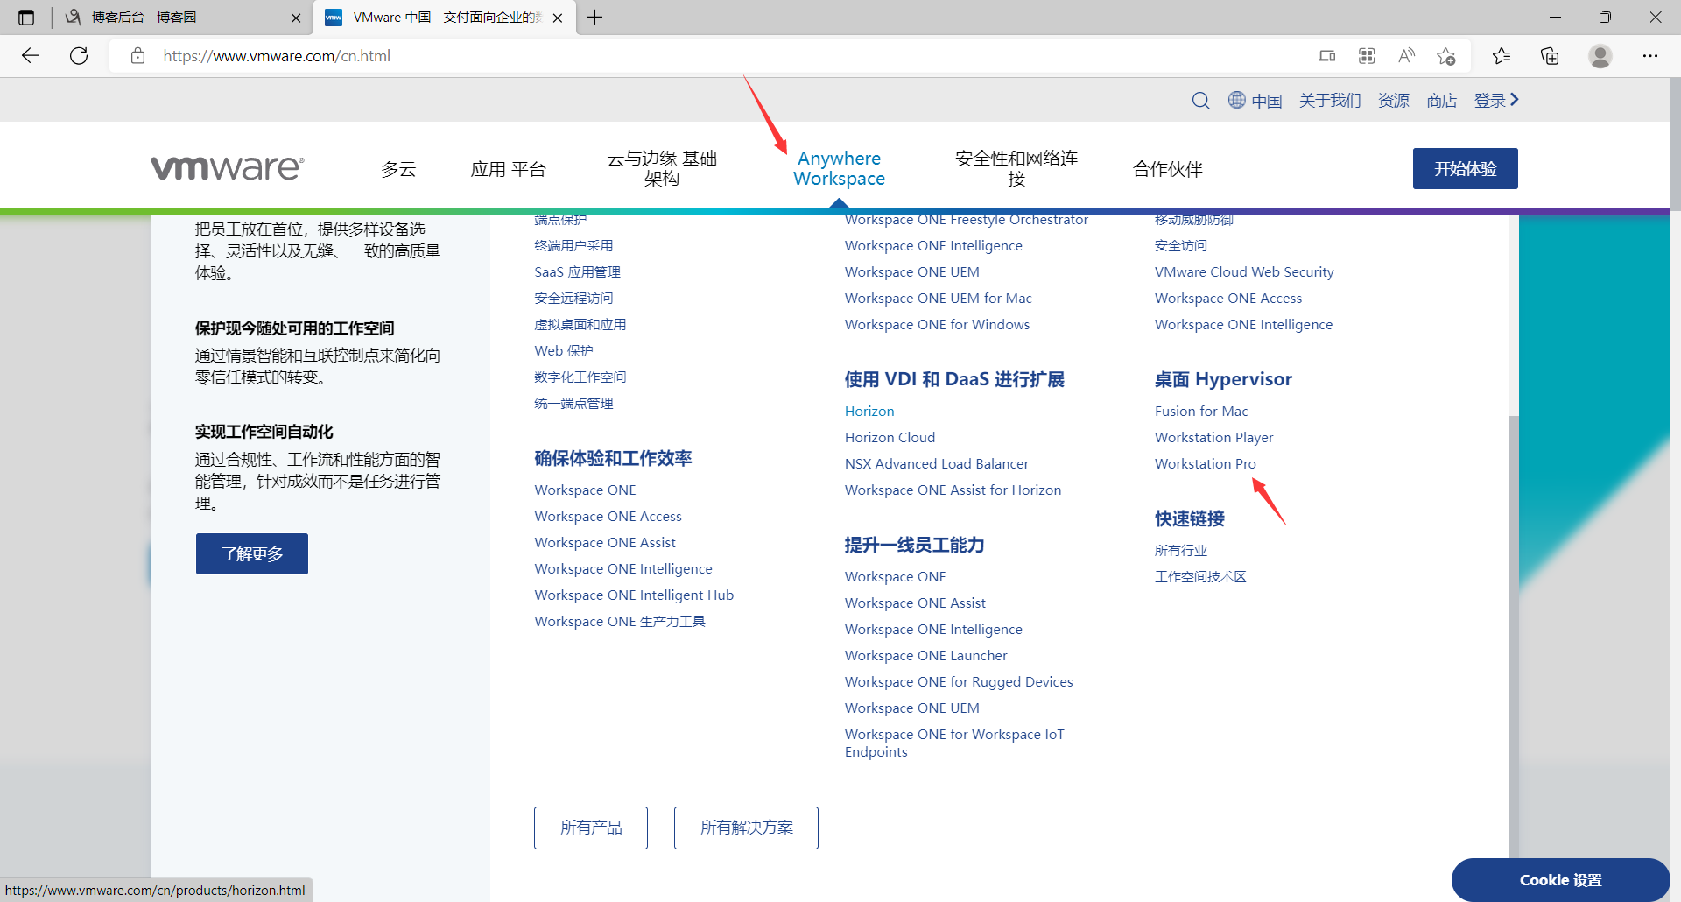Screen dimensions: 1681x902
Task: View site information lock icon
Action: 137,56
